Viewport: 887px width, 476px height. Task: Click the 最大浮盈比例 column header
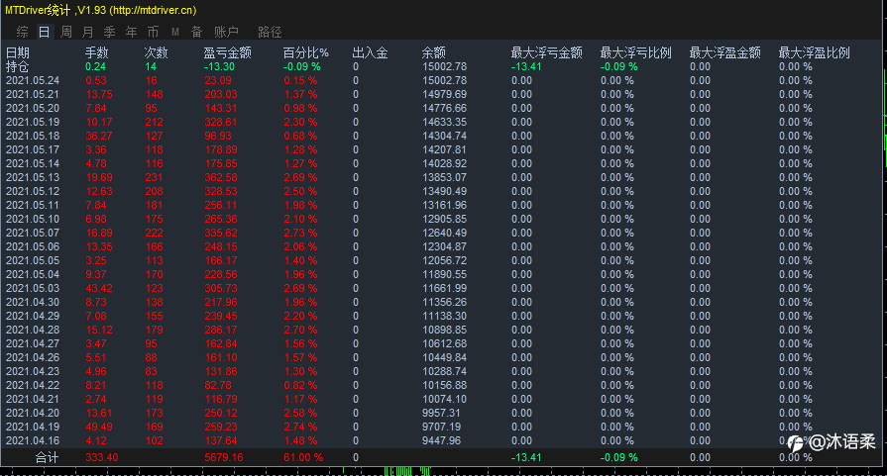(x=815, y=52)
